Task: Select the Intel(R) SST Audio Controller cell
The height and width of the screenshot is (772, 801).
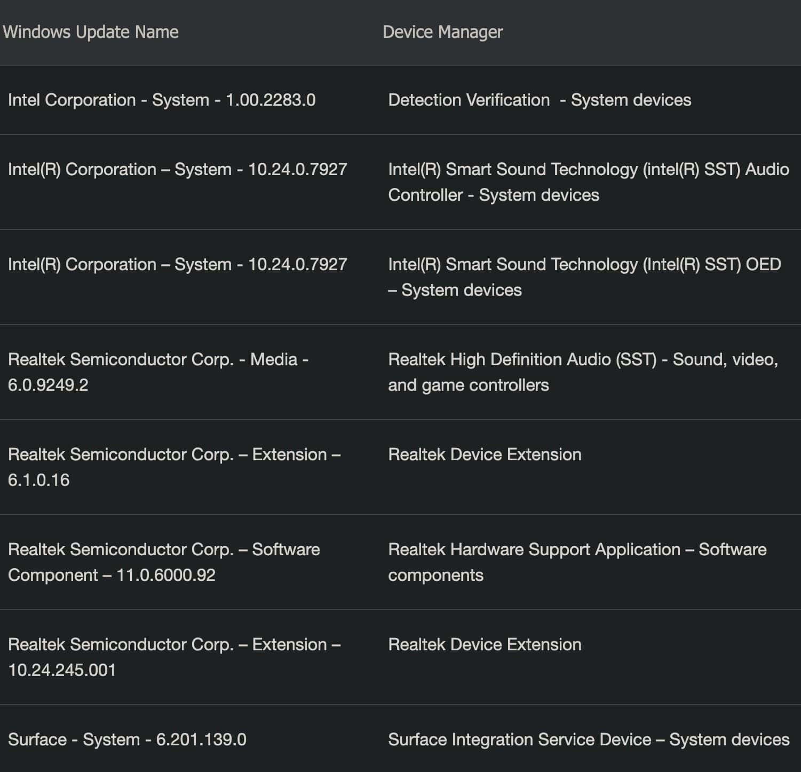Action: (589, 182)
